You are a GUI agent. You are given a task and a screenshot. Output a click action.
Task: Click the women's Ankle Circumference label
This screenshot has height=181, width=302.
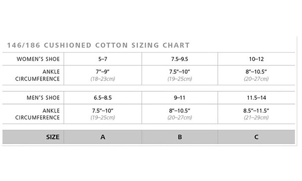pyautogui.click(x=37, y=75)
